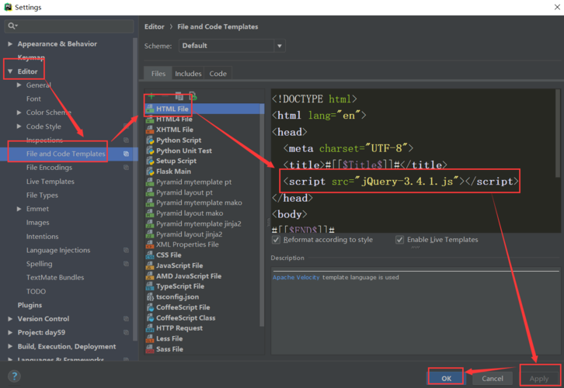Click the OK button

point(446,378)
